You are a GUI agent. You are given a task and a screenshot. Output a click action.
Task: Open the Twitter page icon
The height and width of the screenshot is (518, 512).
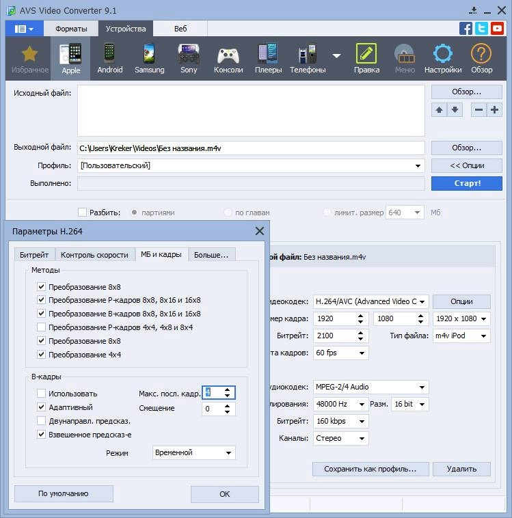(x=482, y=29)
